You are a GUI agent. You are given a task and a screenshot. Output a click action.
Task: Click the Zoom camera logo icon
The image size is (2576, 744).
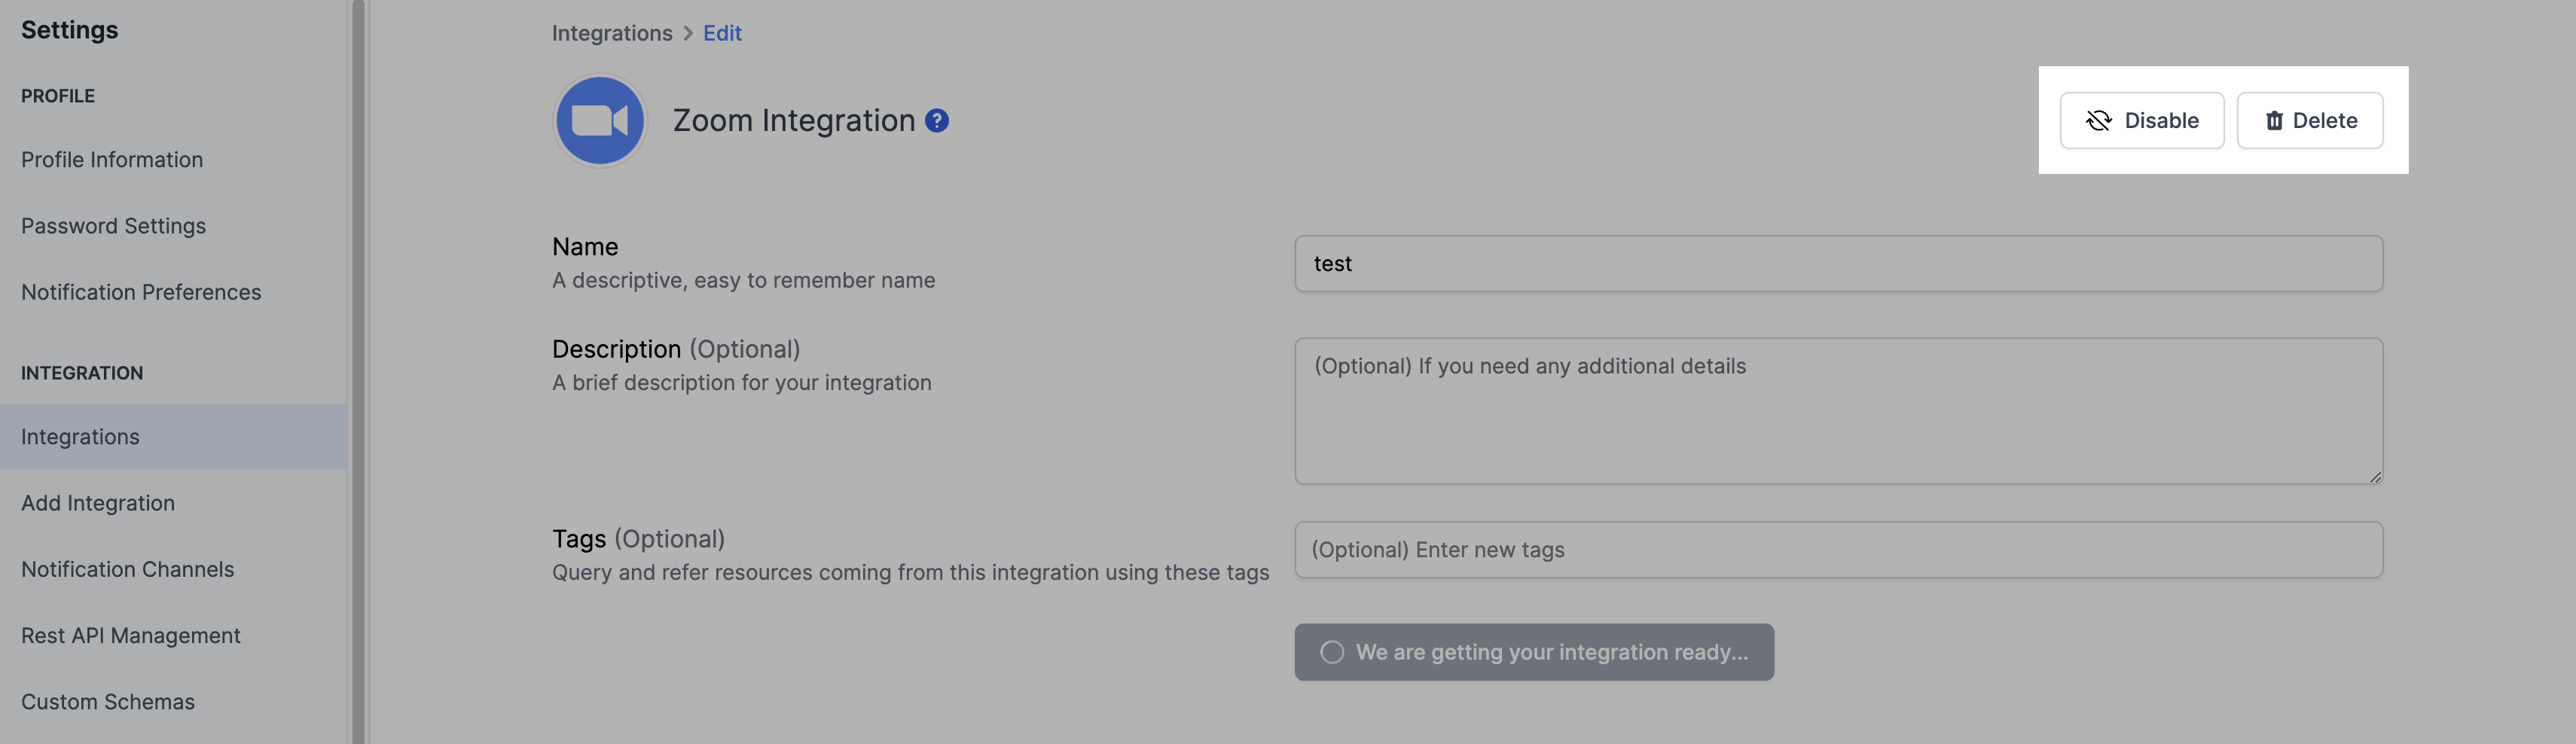click(x=599, y=121)
